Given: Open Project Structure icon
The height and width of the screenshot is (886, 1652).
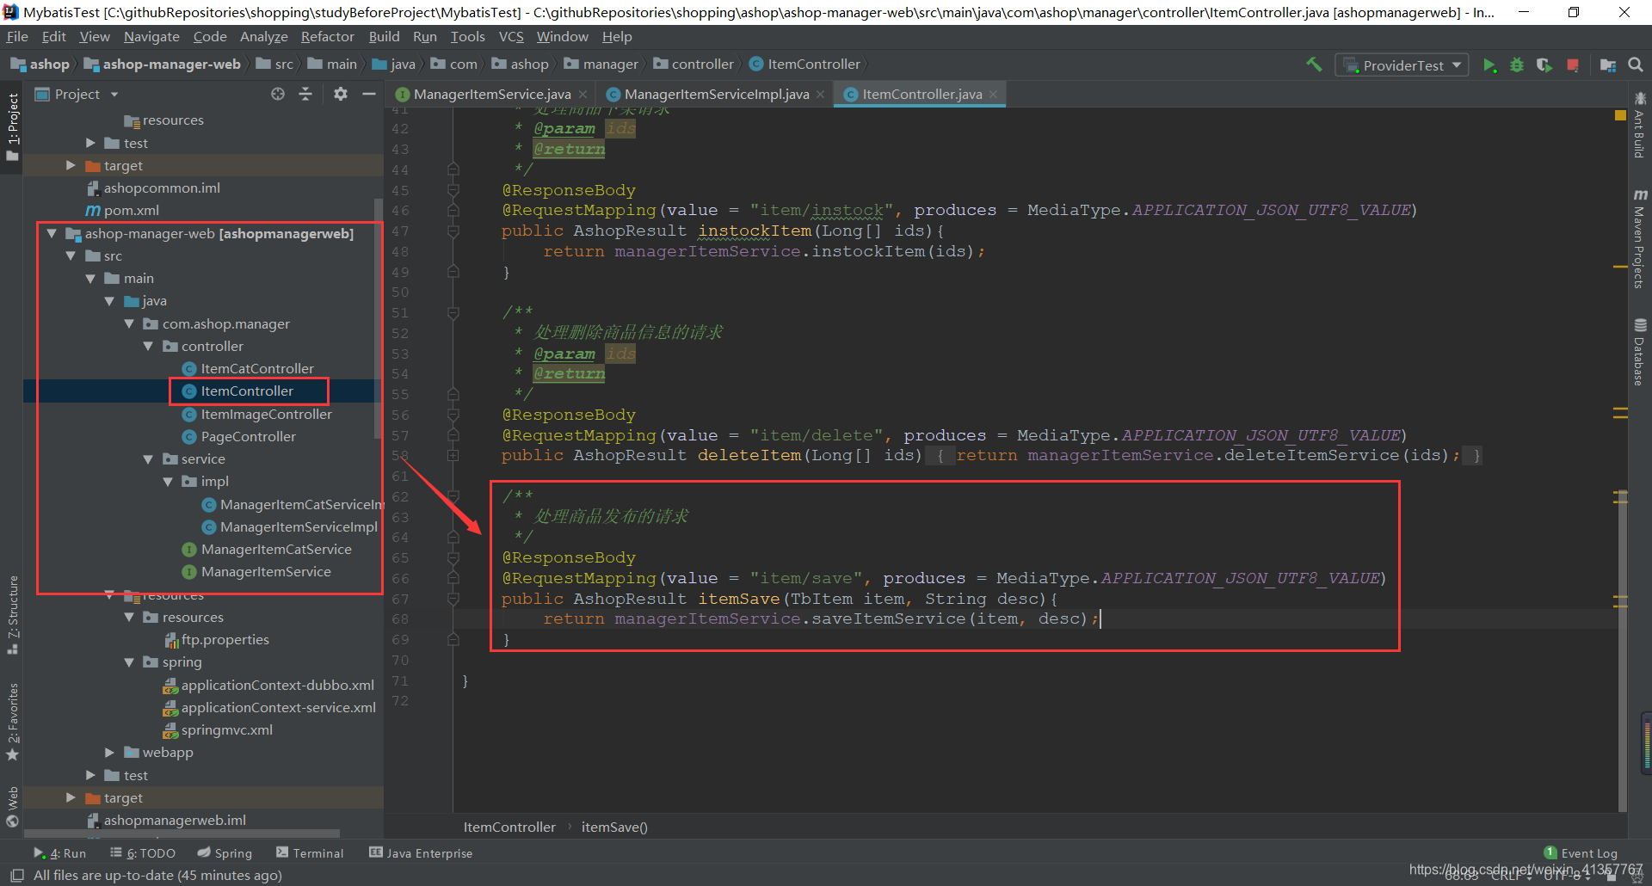Looking at the screenshot, I should click(1607, 65).
